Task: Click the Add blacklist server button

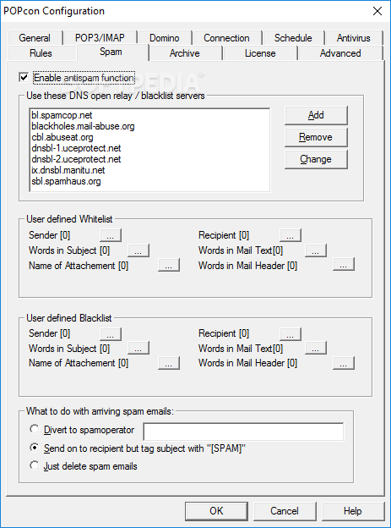Action: pyautogui.click(x=316, y=115)
